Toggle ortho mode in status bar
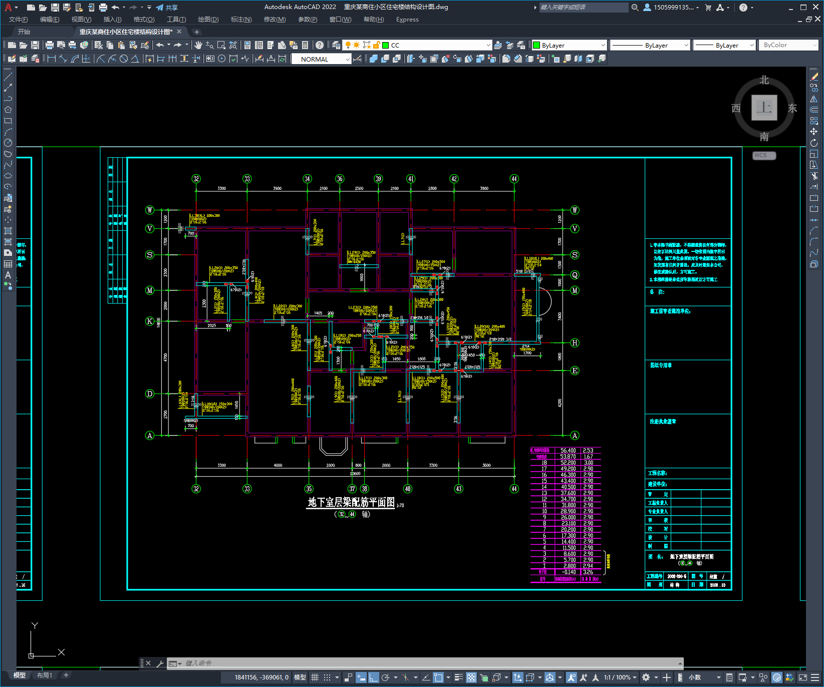824x687 pixels. coord(374,677)
